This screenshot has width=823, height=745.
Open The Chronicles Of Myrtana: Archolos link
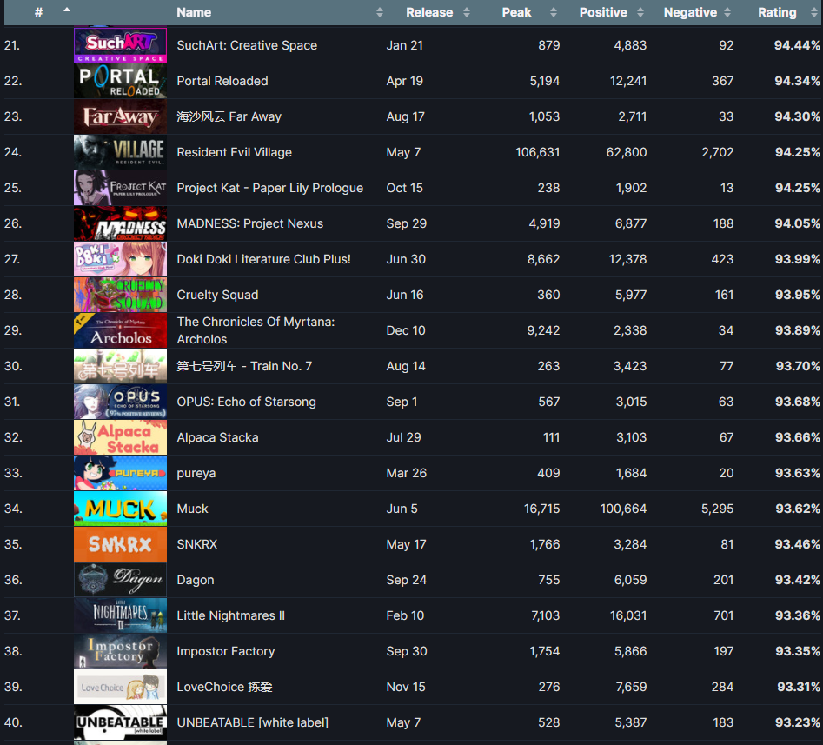click(x=256, y=330)
